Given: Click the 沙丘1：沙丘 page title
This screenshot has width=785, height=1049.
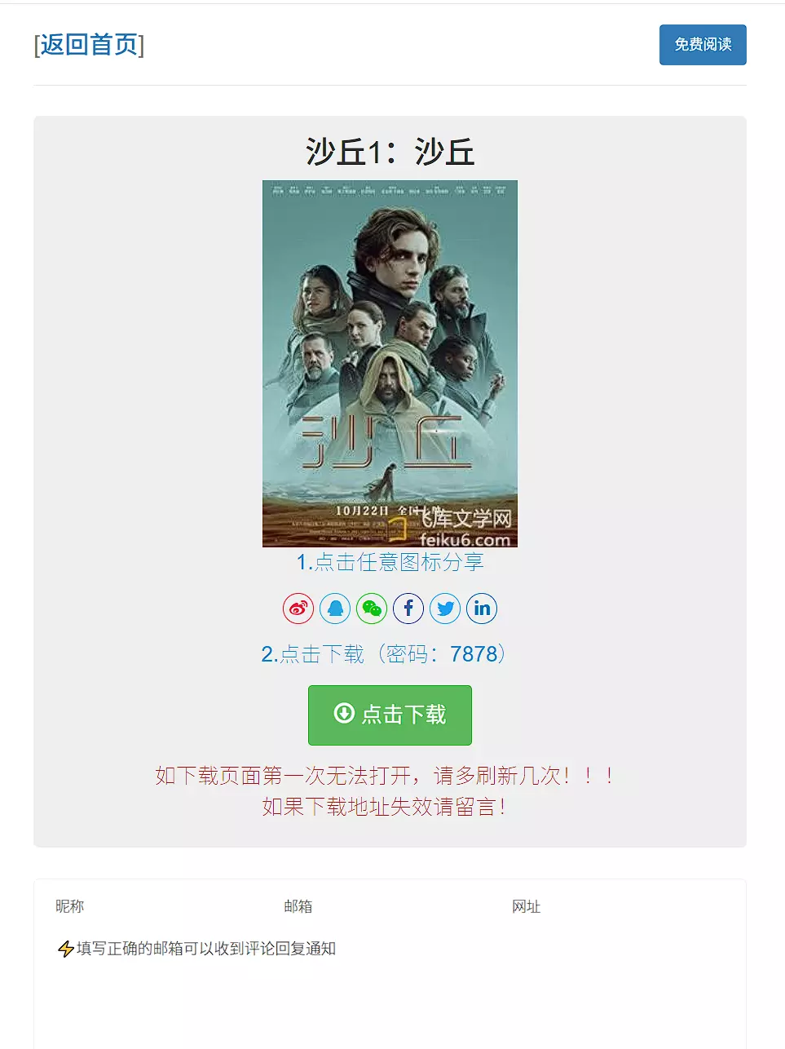Looking at the screenshot, I should (x=390, y=152).
